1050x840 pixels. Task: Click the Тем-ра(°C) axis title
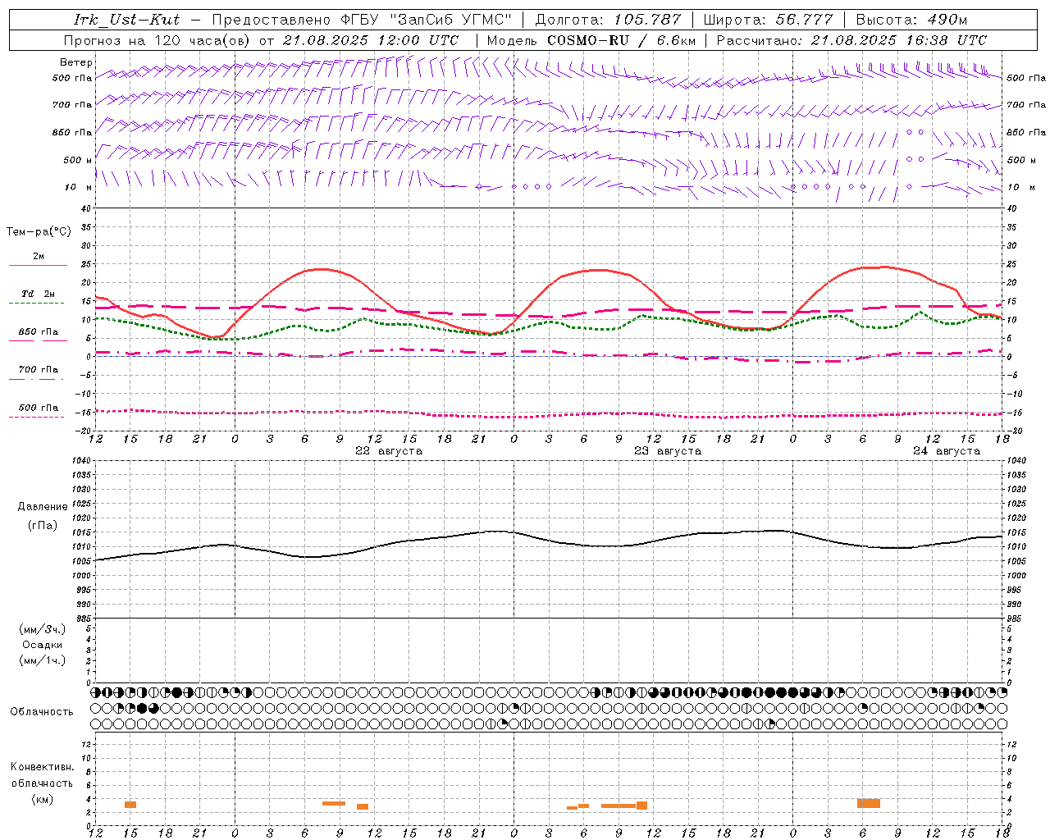[x=39, y=232]
